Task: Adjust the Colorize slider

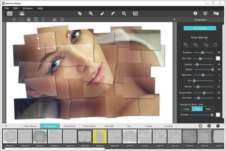Action: (x=203, y=64)
